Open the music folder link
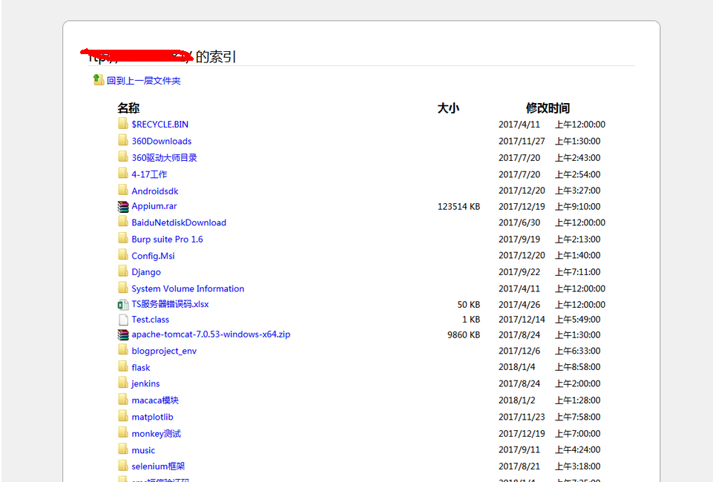This screenshot has width=713, height=482. click(x=143, y=451)
